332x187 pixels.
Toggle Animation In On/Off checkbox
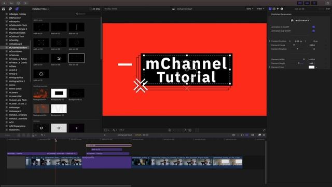pos(313,27)
